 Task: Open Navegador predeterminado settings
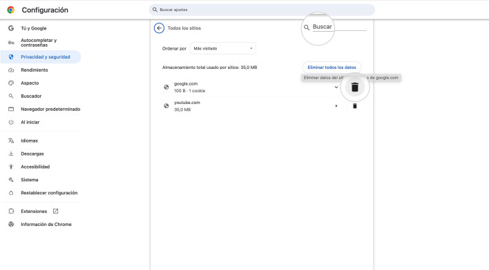pyautogui.click(x=50, y=110)
